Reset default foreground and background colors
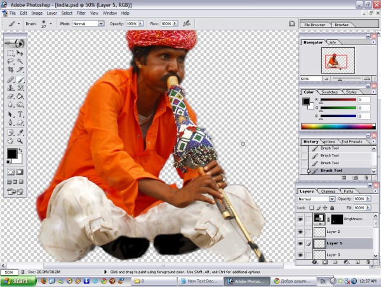 point(9,162)
